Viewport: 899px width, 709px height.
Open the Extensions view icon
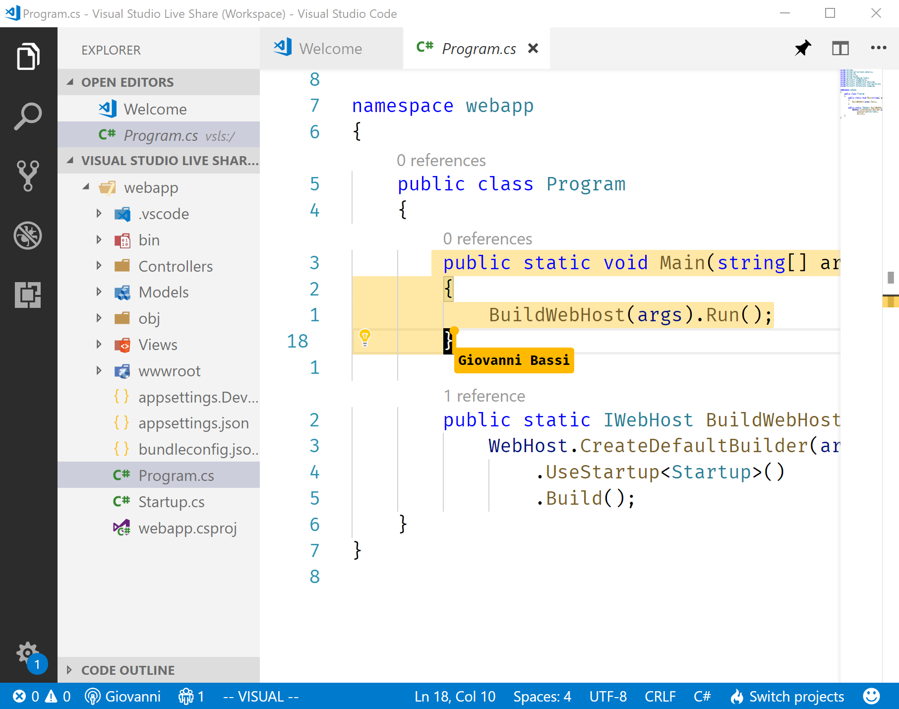click(28, 295)
